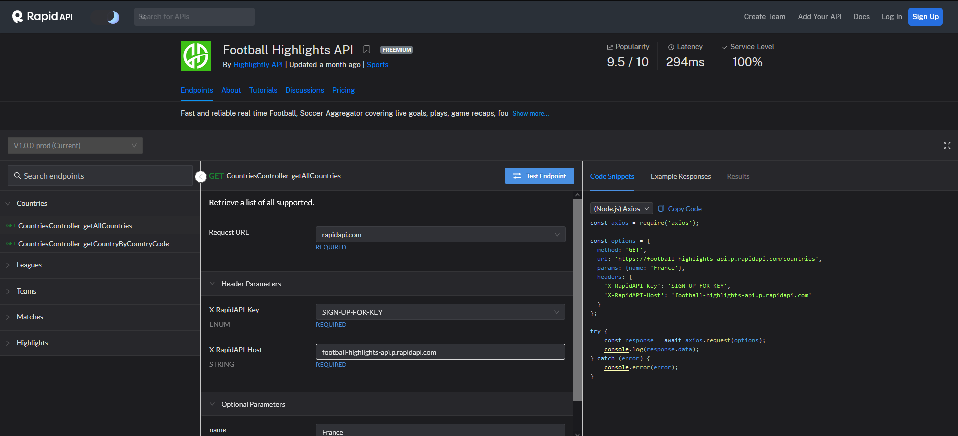This screenshot has height=436, width=958.
Task: Focus the Search for APIs field
Action: [x=195, y=17]
